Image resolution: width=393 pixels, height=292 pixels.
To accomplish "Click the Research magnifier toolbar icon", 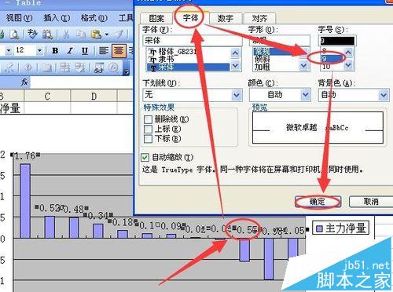I will (x=47, y=35).
